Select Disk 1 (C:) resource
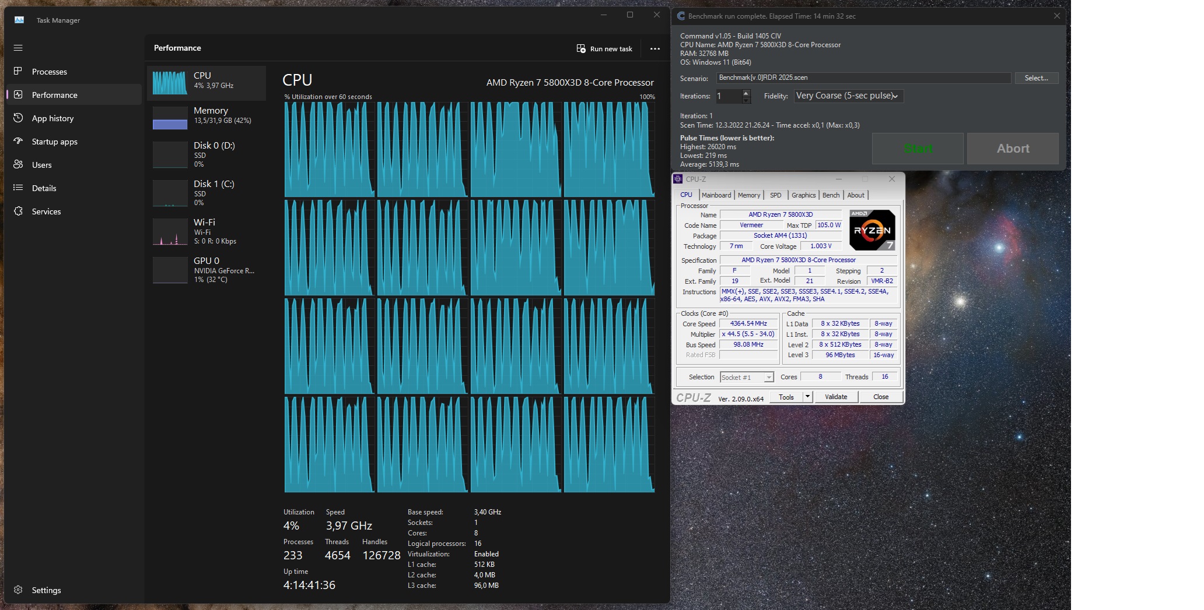 pos(206,193)
